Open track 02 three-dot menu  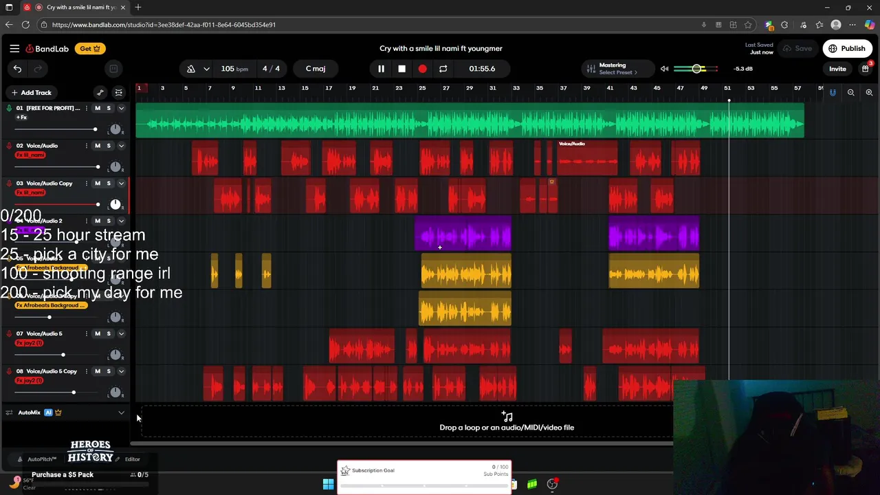(86, 146)
